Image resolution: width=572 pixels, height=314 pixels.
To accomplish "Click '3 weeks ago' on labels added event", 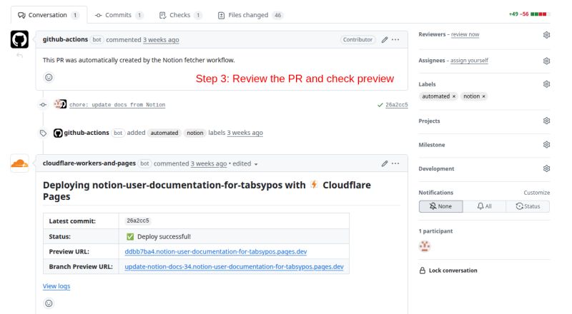I will click(x=245, y=133).
